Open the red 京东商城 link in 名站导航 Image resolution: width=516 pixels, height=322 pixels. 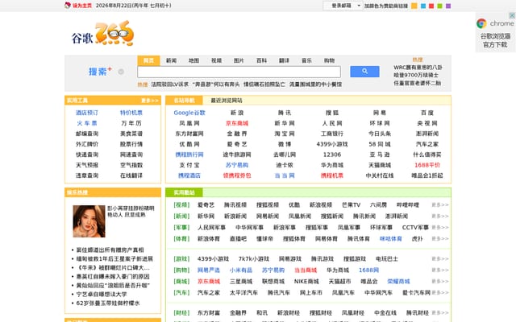point(237,123)
